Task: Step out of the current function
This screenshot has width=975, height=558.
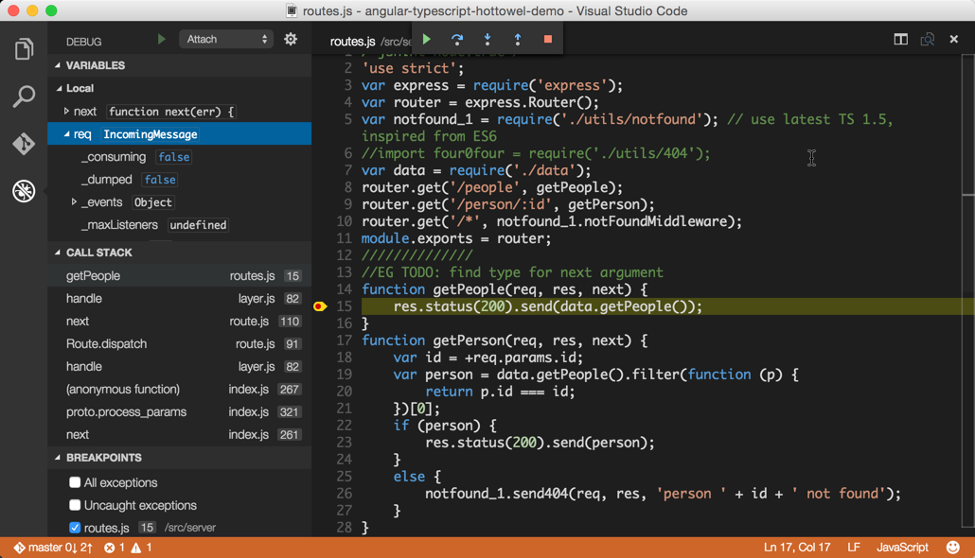Action: pos(517,40)
